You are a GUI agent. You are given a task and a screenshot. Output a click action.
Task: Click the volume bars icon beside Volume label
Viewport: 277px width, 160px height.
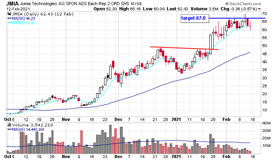point(9,125)
